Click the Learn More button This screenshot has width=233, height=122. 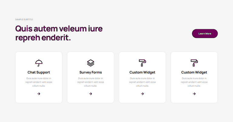click(205, 34)
